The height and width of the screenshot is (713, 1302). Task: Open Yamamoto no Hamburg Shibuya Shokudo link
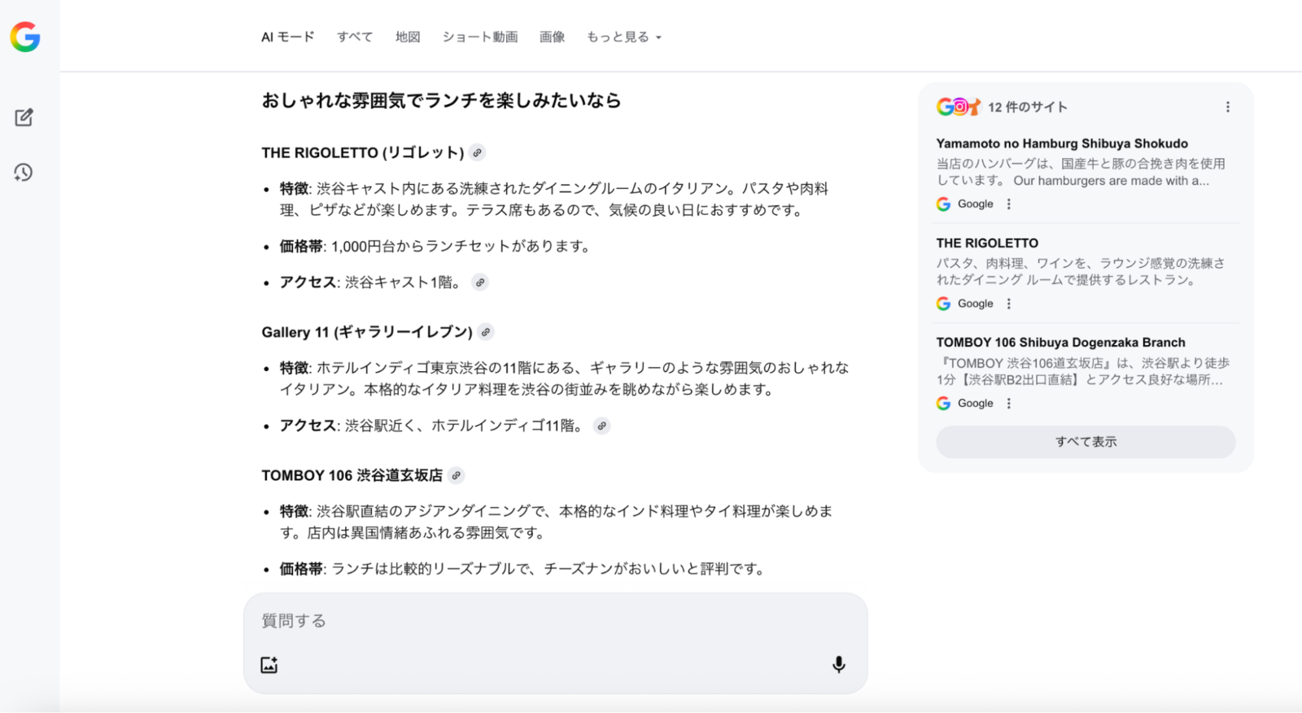pos(1062,143)
